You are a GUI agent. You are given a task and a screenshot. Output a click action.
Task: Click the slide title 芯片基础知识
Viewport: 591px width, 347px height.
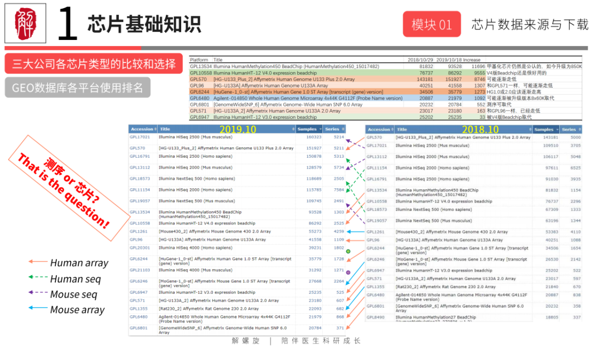(x=144, y=24)
